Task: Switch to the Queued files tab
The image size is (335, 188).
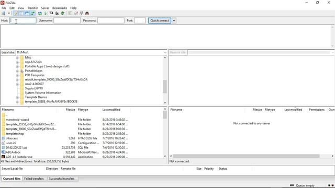Action: (x=12, y=179)
